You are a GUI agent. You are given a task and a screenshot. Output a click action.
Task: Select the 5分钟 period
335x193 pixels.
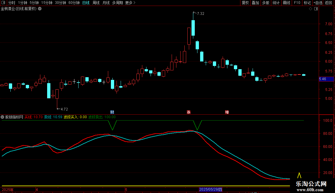(x=34, y=3)
